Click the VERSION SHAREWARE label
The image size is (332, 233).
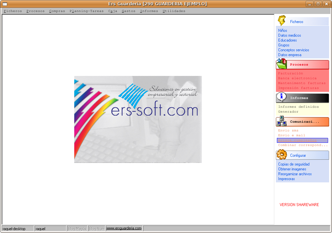pyautogui.click(x=299, y=204)
